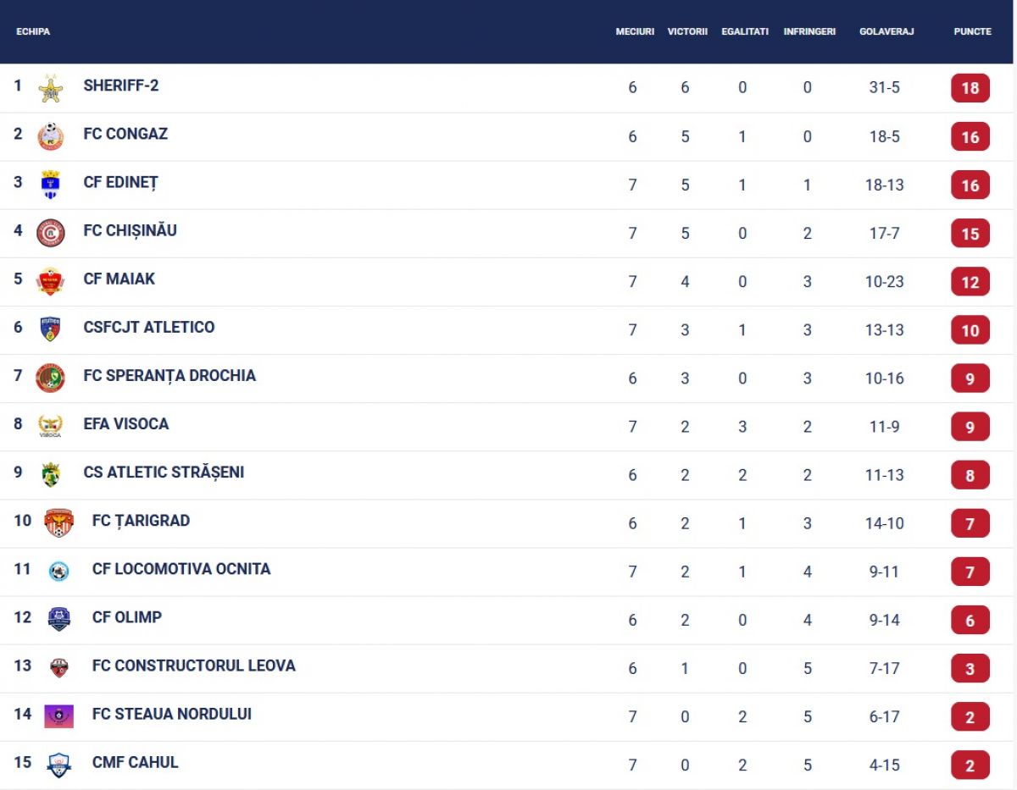Open the EFA Visoca team link
Viewport: 1017px width, 790px height.
pyautogui.click(x=126, y=423)
